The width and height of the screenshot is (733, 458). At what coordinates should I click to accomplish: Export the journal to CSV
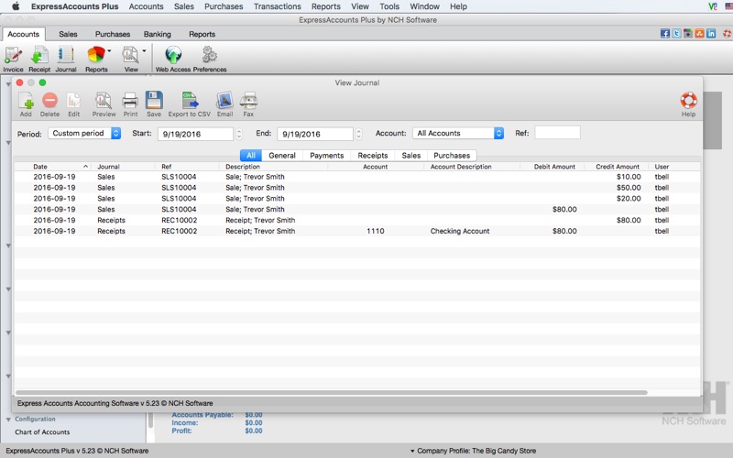(x=190, y=104)
